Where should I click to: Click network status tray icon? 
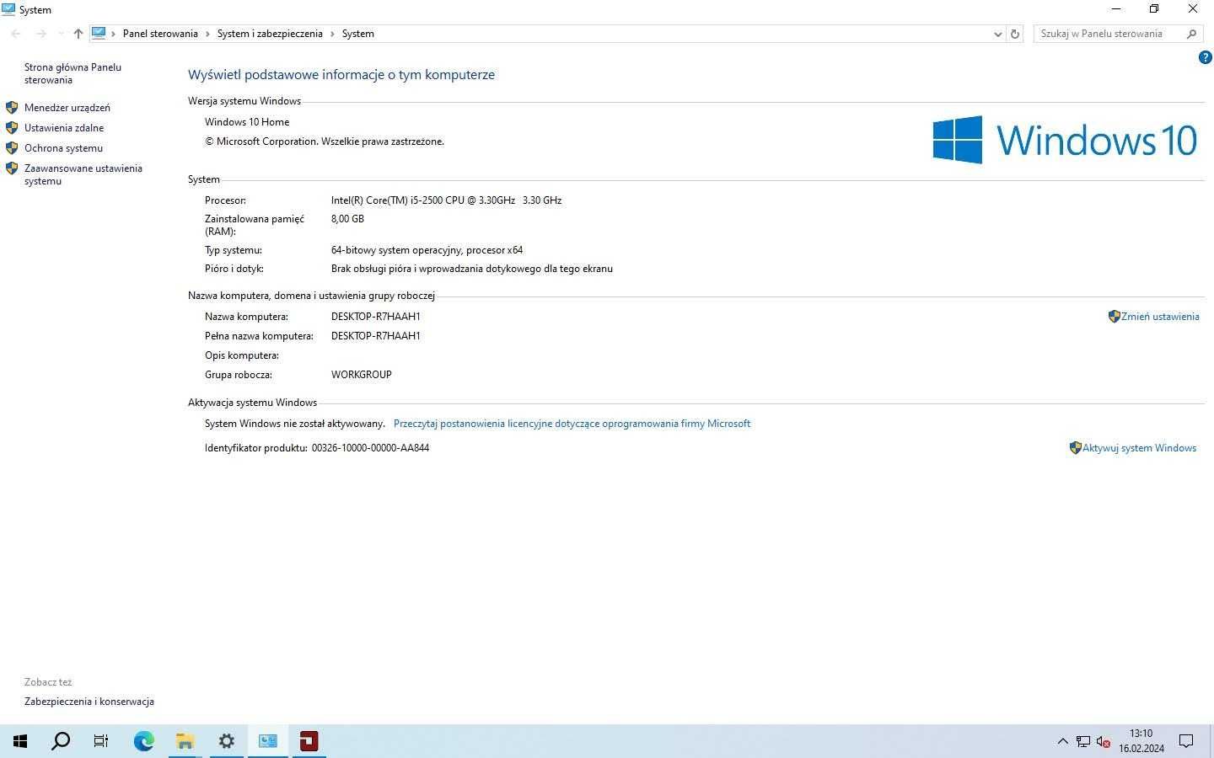pos(1083,741)
